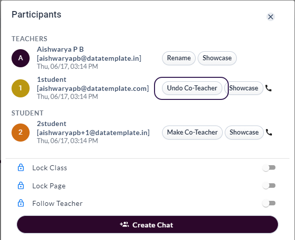Image resolution: width=295 pixels, height=240 pixels.
Task: Enable the Lock Page switch
Action: [x=269, y=186]
